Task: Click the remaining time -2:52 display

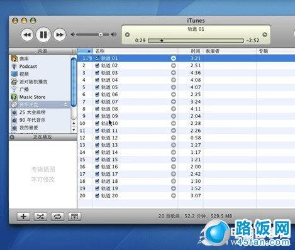Action: [253, 40]
